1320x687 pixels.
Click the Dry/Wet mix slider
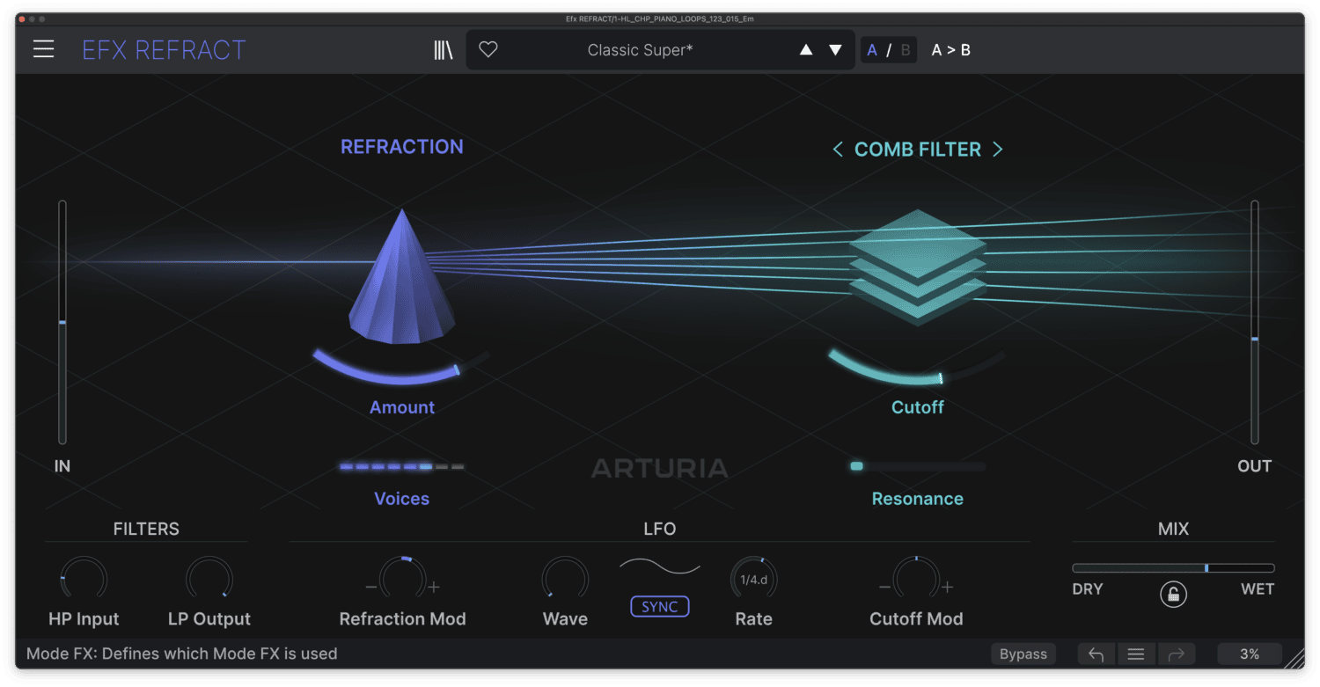point(1173,568)
